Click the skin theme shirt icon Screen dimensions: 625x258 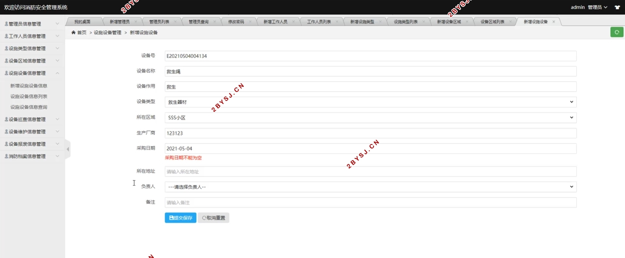pyautogui.click(x=617, y=7)
